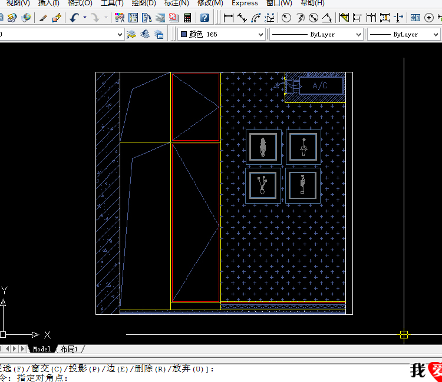
Task: Switch to the 布局1 layout tab
Action: 69,349
